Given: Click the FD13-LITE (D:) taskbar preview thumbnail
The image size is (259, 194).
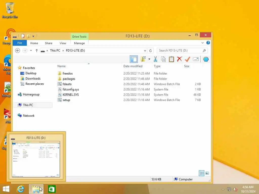Looking at the screenshot, I should point(36,159).
